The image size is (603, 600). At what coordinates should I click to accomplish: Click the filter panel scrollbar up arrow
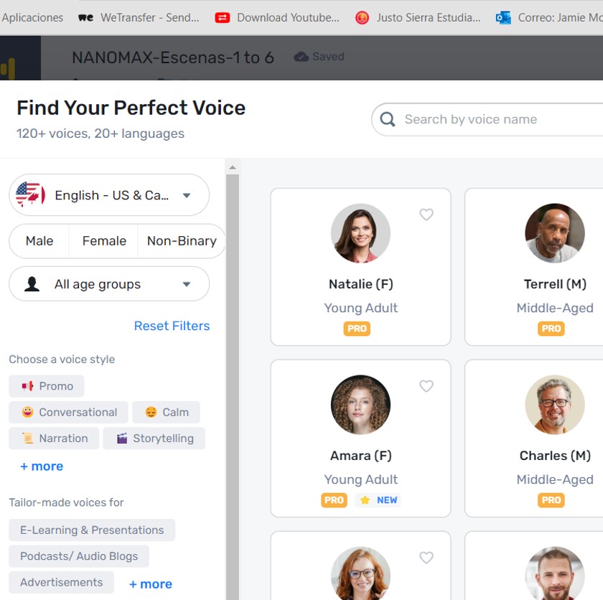(233, 168)
